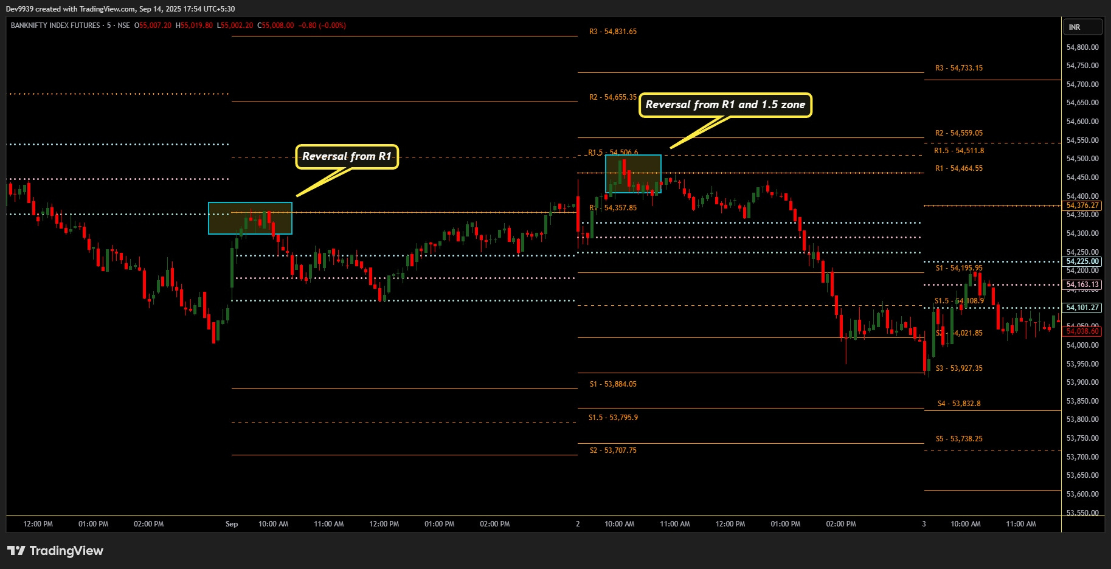Viewport: 1111px width, 569px height.
Task: Click the 54,500.00 price axis label
Action: [1082, 159]
